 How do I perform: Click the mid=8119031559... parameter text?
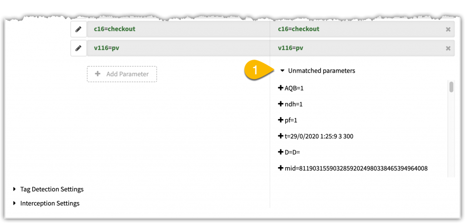pos(356,168)
